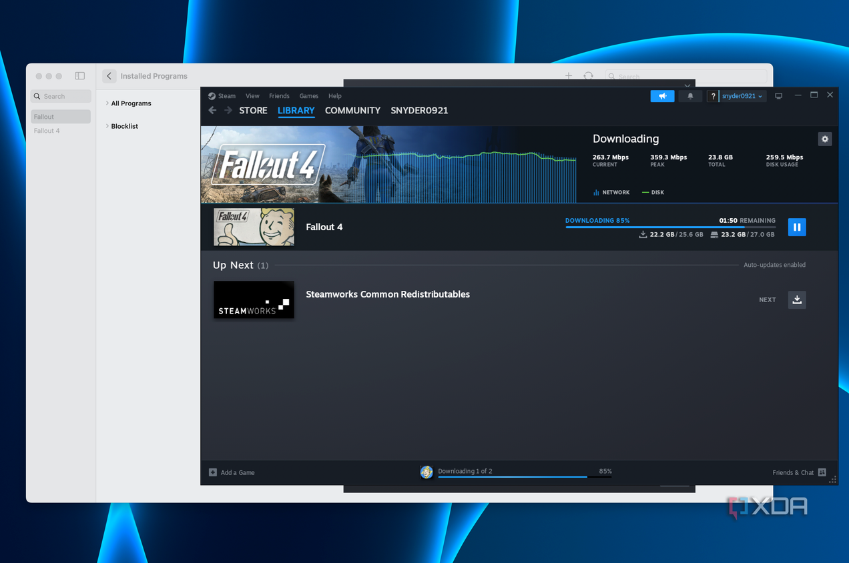The image size is (849, 563).
Task: Select Fallout 4 in Installed Programs sidebar
Action: click(61, 131)
